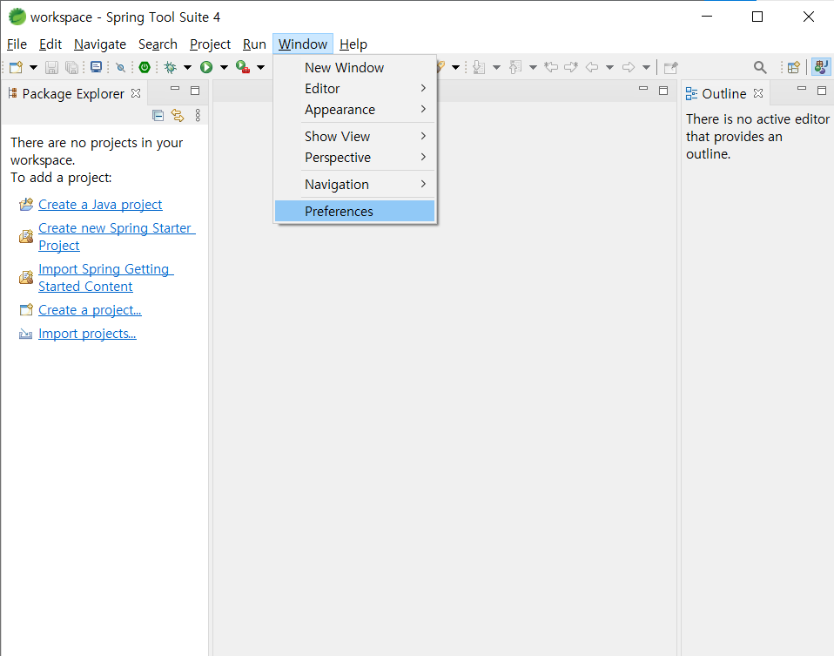Open the Run dropdown arrow
834x656 pixels.
224,67
